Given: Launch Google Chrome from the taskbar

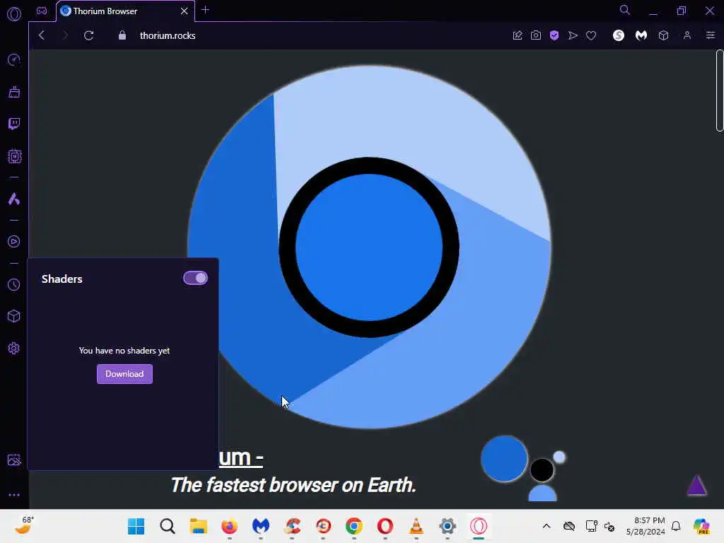Looking at the screenshot, I should pos(354,526).
